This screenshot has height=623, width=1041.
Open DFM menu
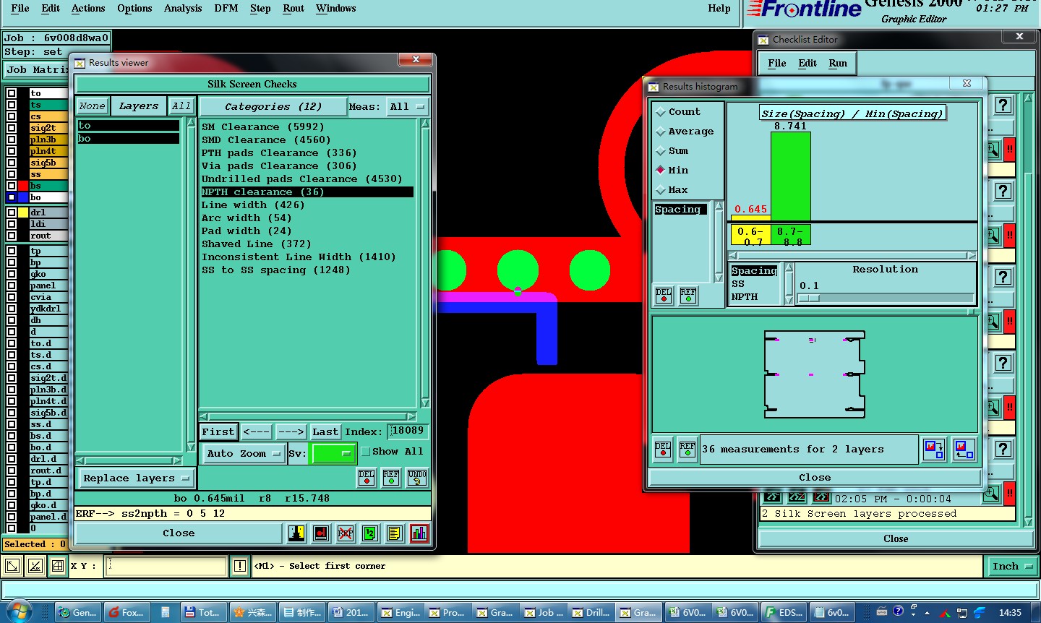click(226, 9)
